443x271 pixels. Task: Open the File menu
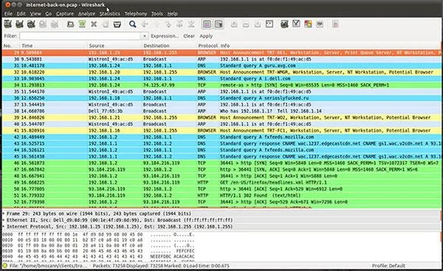pyautogui.click(x=8, y=13)
